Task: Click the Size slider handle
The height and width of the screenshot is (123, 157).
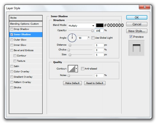Action: (70, 55)
